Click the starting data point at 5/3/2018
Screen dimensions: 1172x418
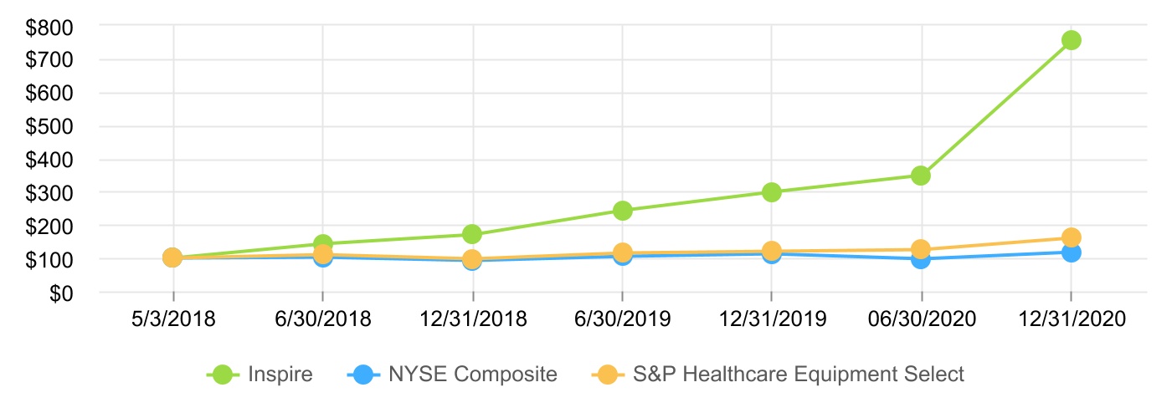tap(172, 257)
